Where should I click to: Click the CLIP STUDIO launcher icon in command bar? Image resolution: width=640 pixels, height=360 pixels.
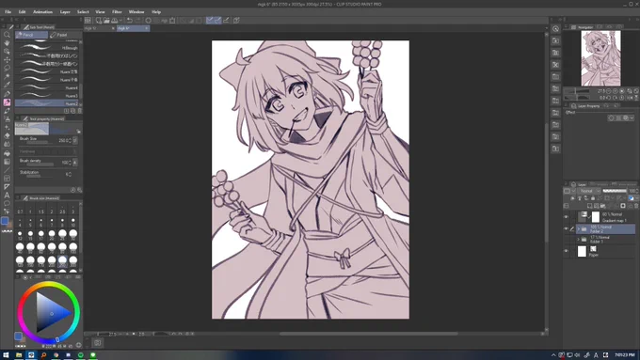(x=88, y=20)
